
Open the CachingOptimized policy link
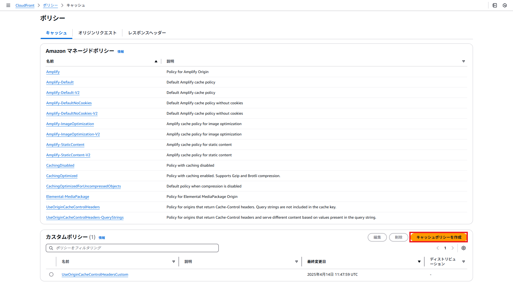click(x=62, y=176)
